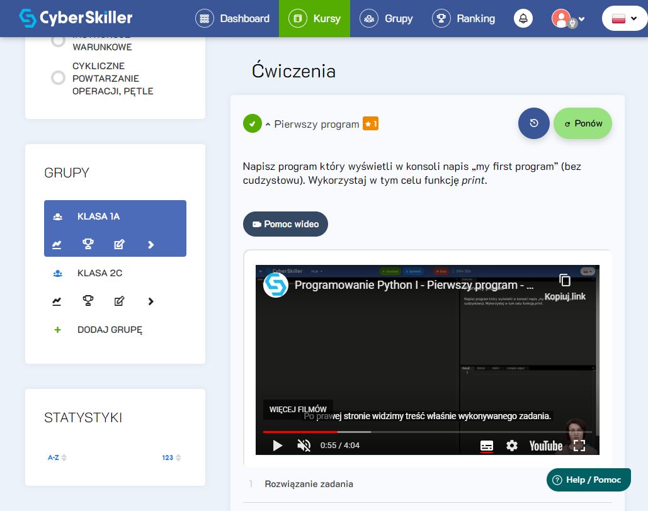Toggle subtitles in the video player

pos(487,446)
